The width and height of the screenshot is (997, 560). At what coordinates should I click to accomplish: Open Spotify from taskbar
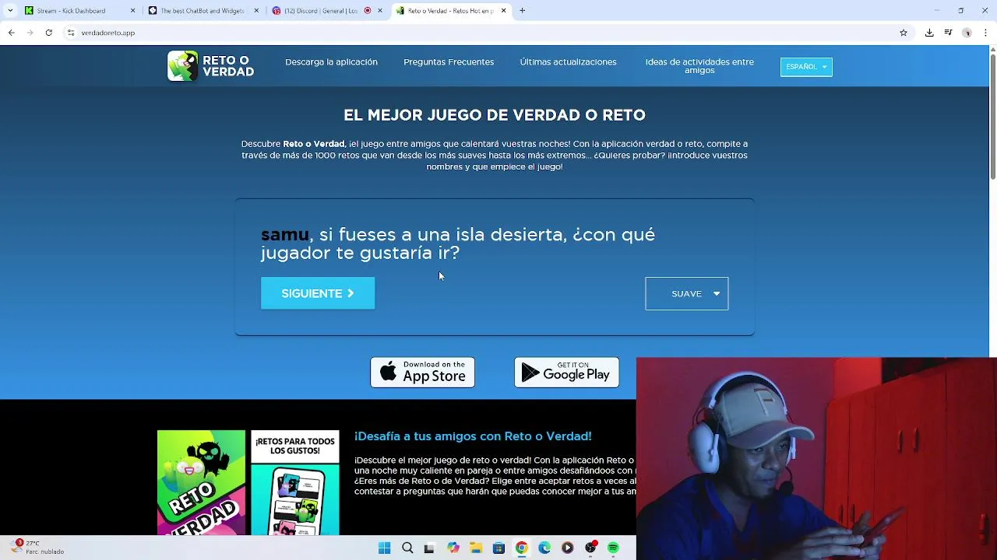click(613, 548)
